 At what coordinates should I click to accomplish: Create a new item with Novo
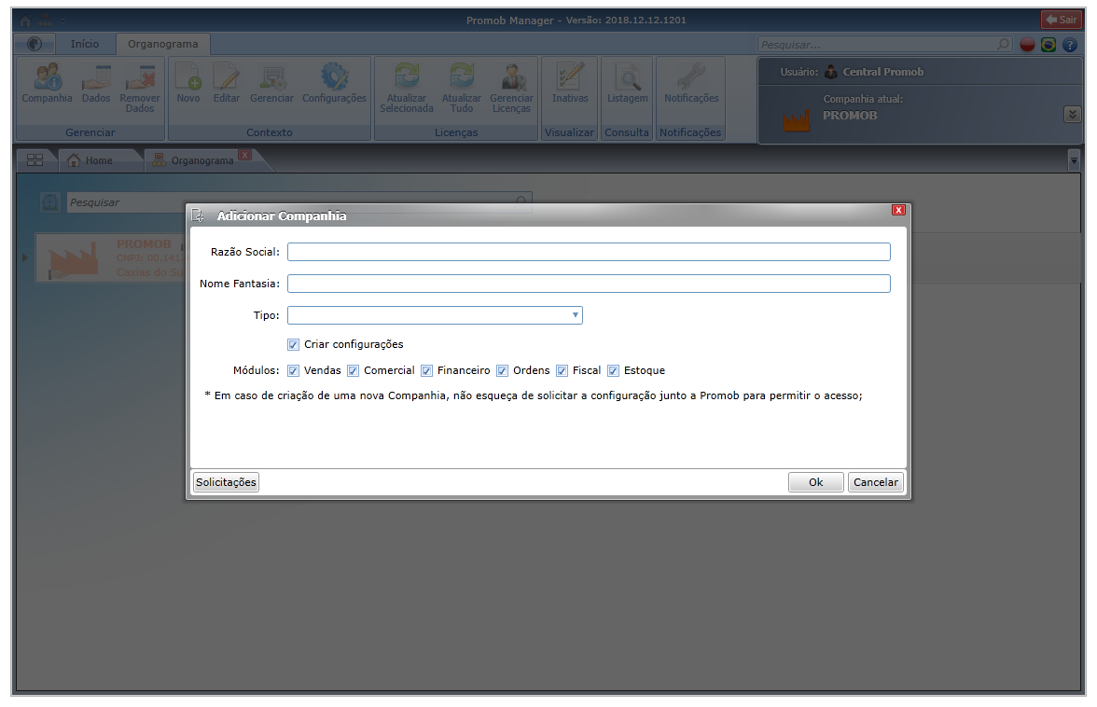click(x=188, y=83)
